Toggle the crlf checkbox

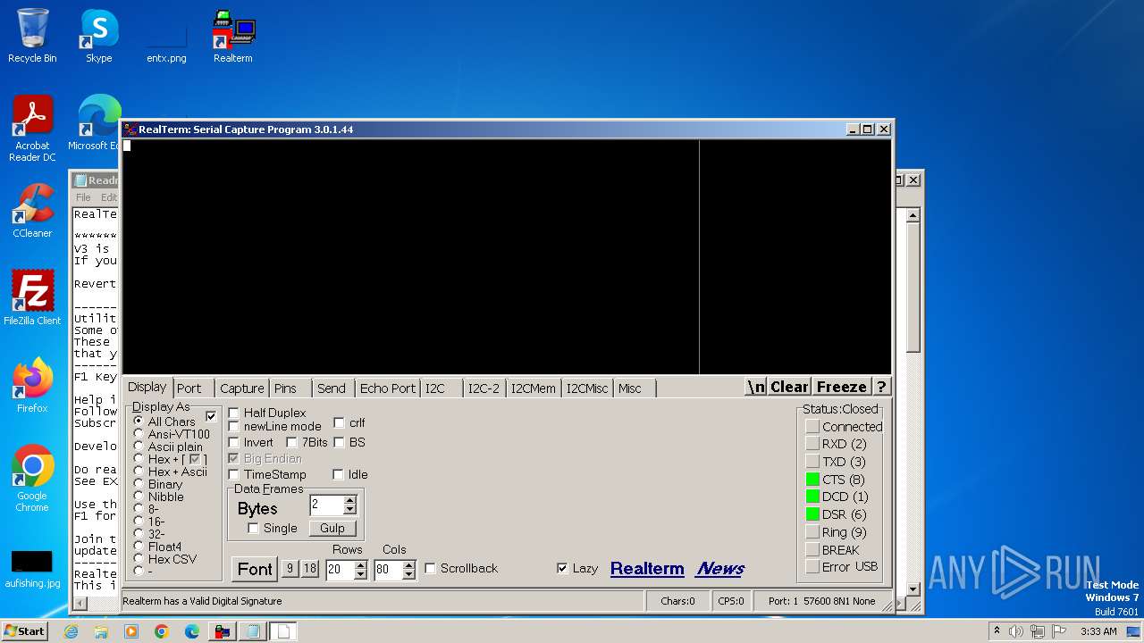[x=340, y=422]
